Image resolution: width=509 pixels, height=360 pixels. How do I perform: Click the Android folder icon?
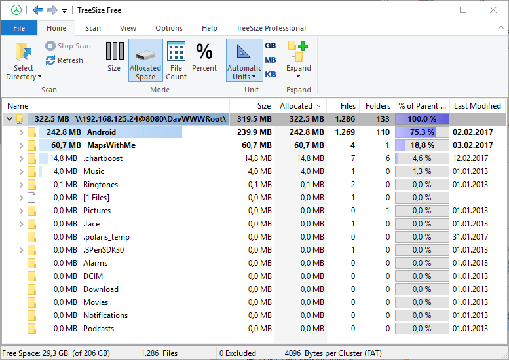click(31, 132)
